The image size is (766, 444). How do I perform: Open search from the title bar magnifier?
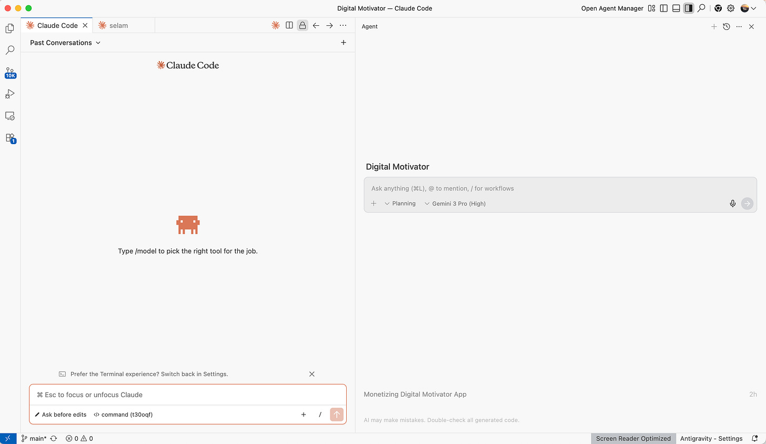tap(701, 8)
